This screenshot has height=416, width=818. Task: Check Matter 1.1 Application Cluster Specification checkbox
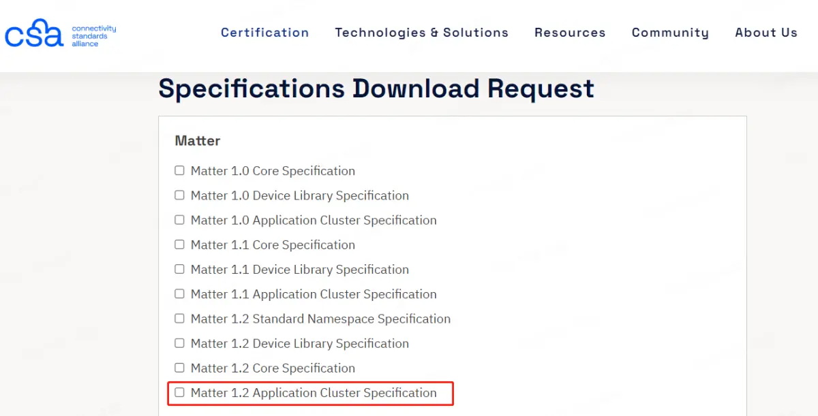click(x=179, y=293)
